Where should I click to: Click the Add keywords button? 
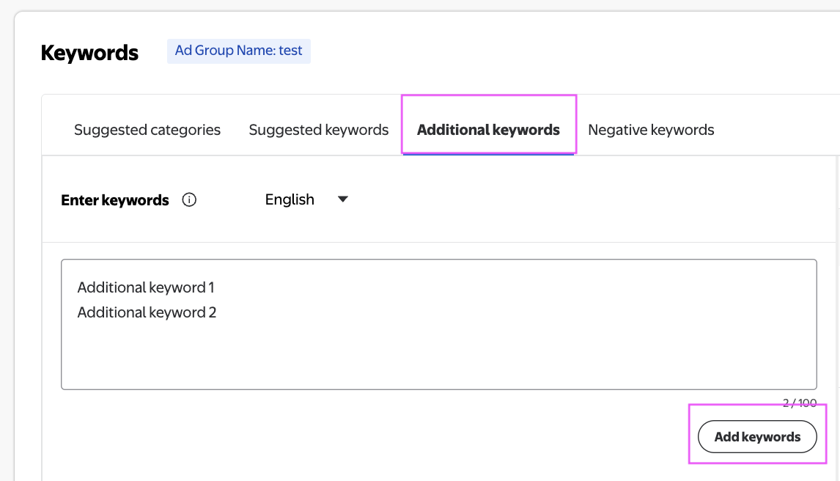pyautogui.click(x=757, y=436)
